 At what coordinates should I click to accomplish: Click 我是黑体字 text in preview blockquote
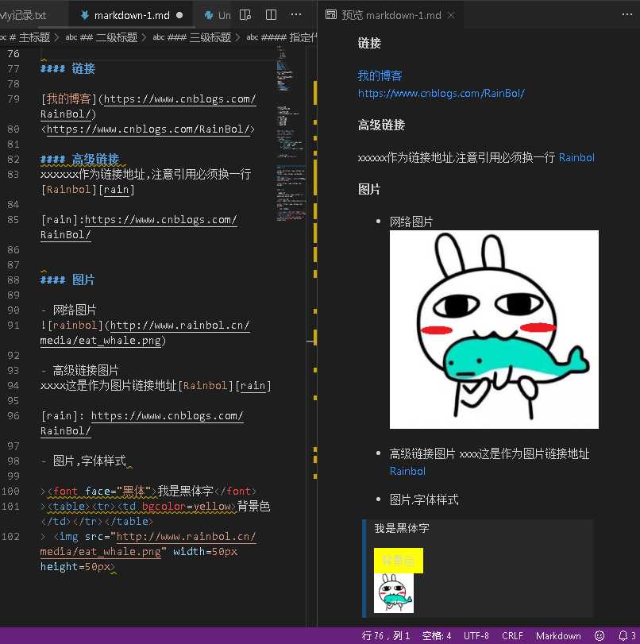pyautogui.click(x=402, y=528)
